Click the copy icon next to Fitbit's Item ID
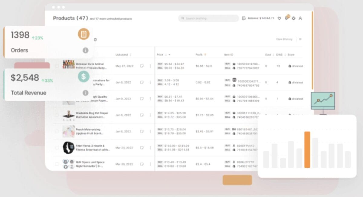The height and width of the screenshot is (197, 363). coord(234,146)
